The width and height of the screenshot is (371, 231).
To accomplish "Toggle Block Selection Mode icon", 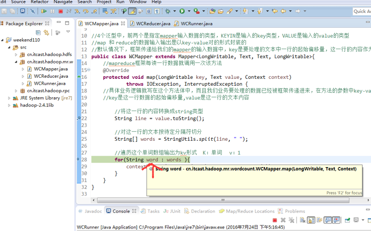I will [148, 11].
